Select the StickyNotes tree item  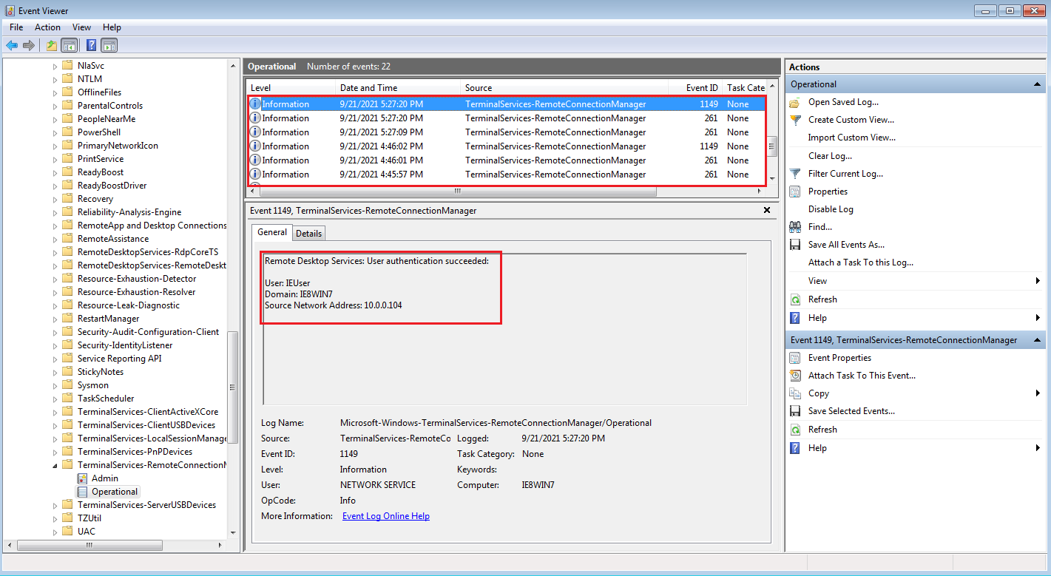[101, 372]
